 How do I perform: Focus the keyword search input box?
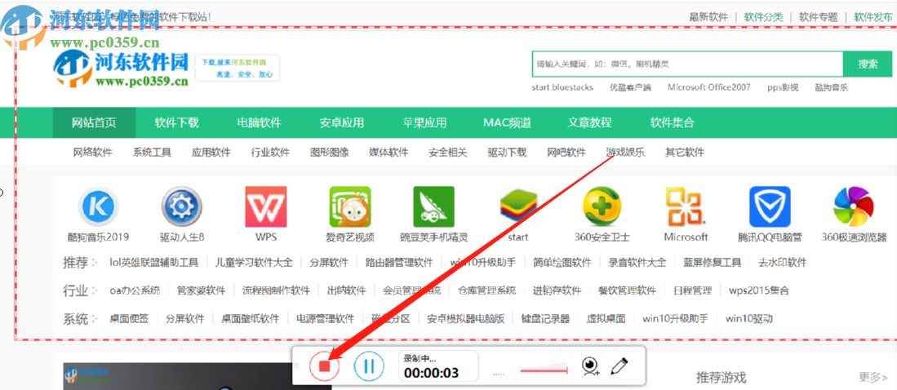click(x=687, y=64)
